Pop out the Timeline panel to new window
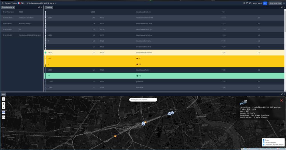The width and height of the screenshot is (286, 150). point(282,7)
